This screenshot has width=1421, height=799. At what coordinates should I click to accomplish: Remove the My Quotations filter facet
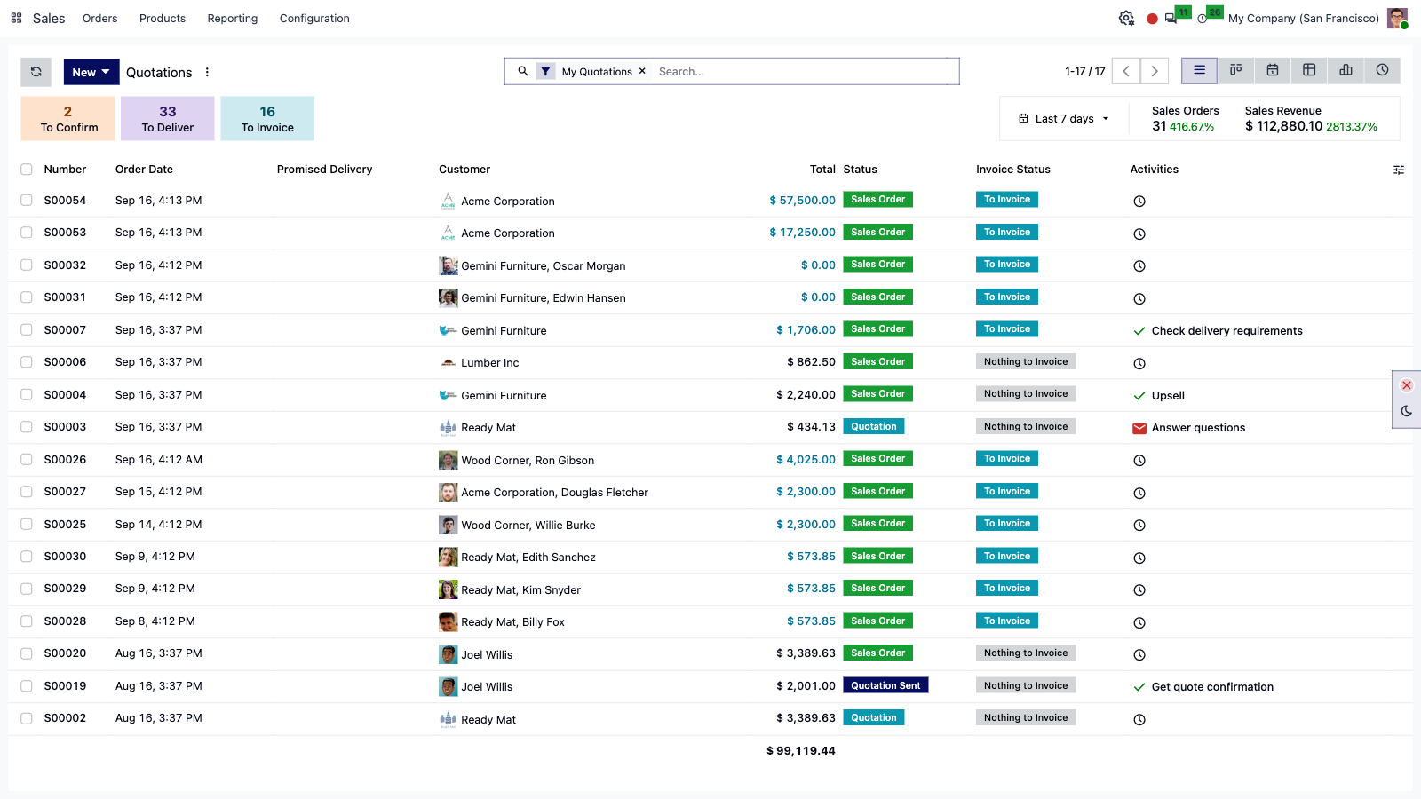pyautogui.click(x=642, y=71)
